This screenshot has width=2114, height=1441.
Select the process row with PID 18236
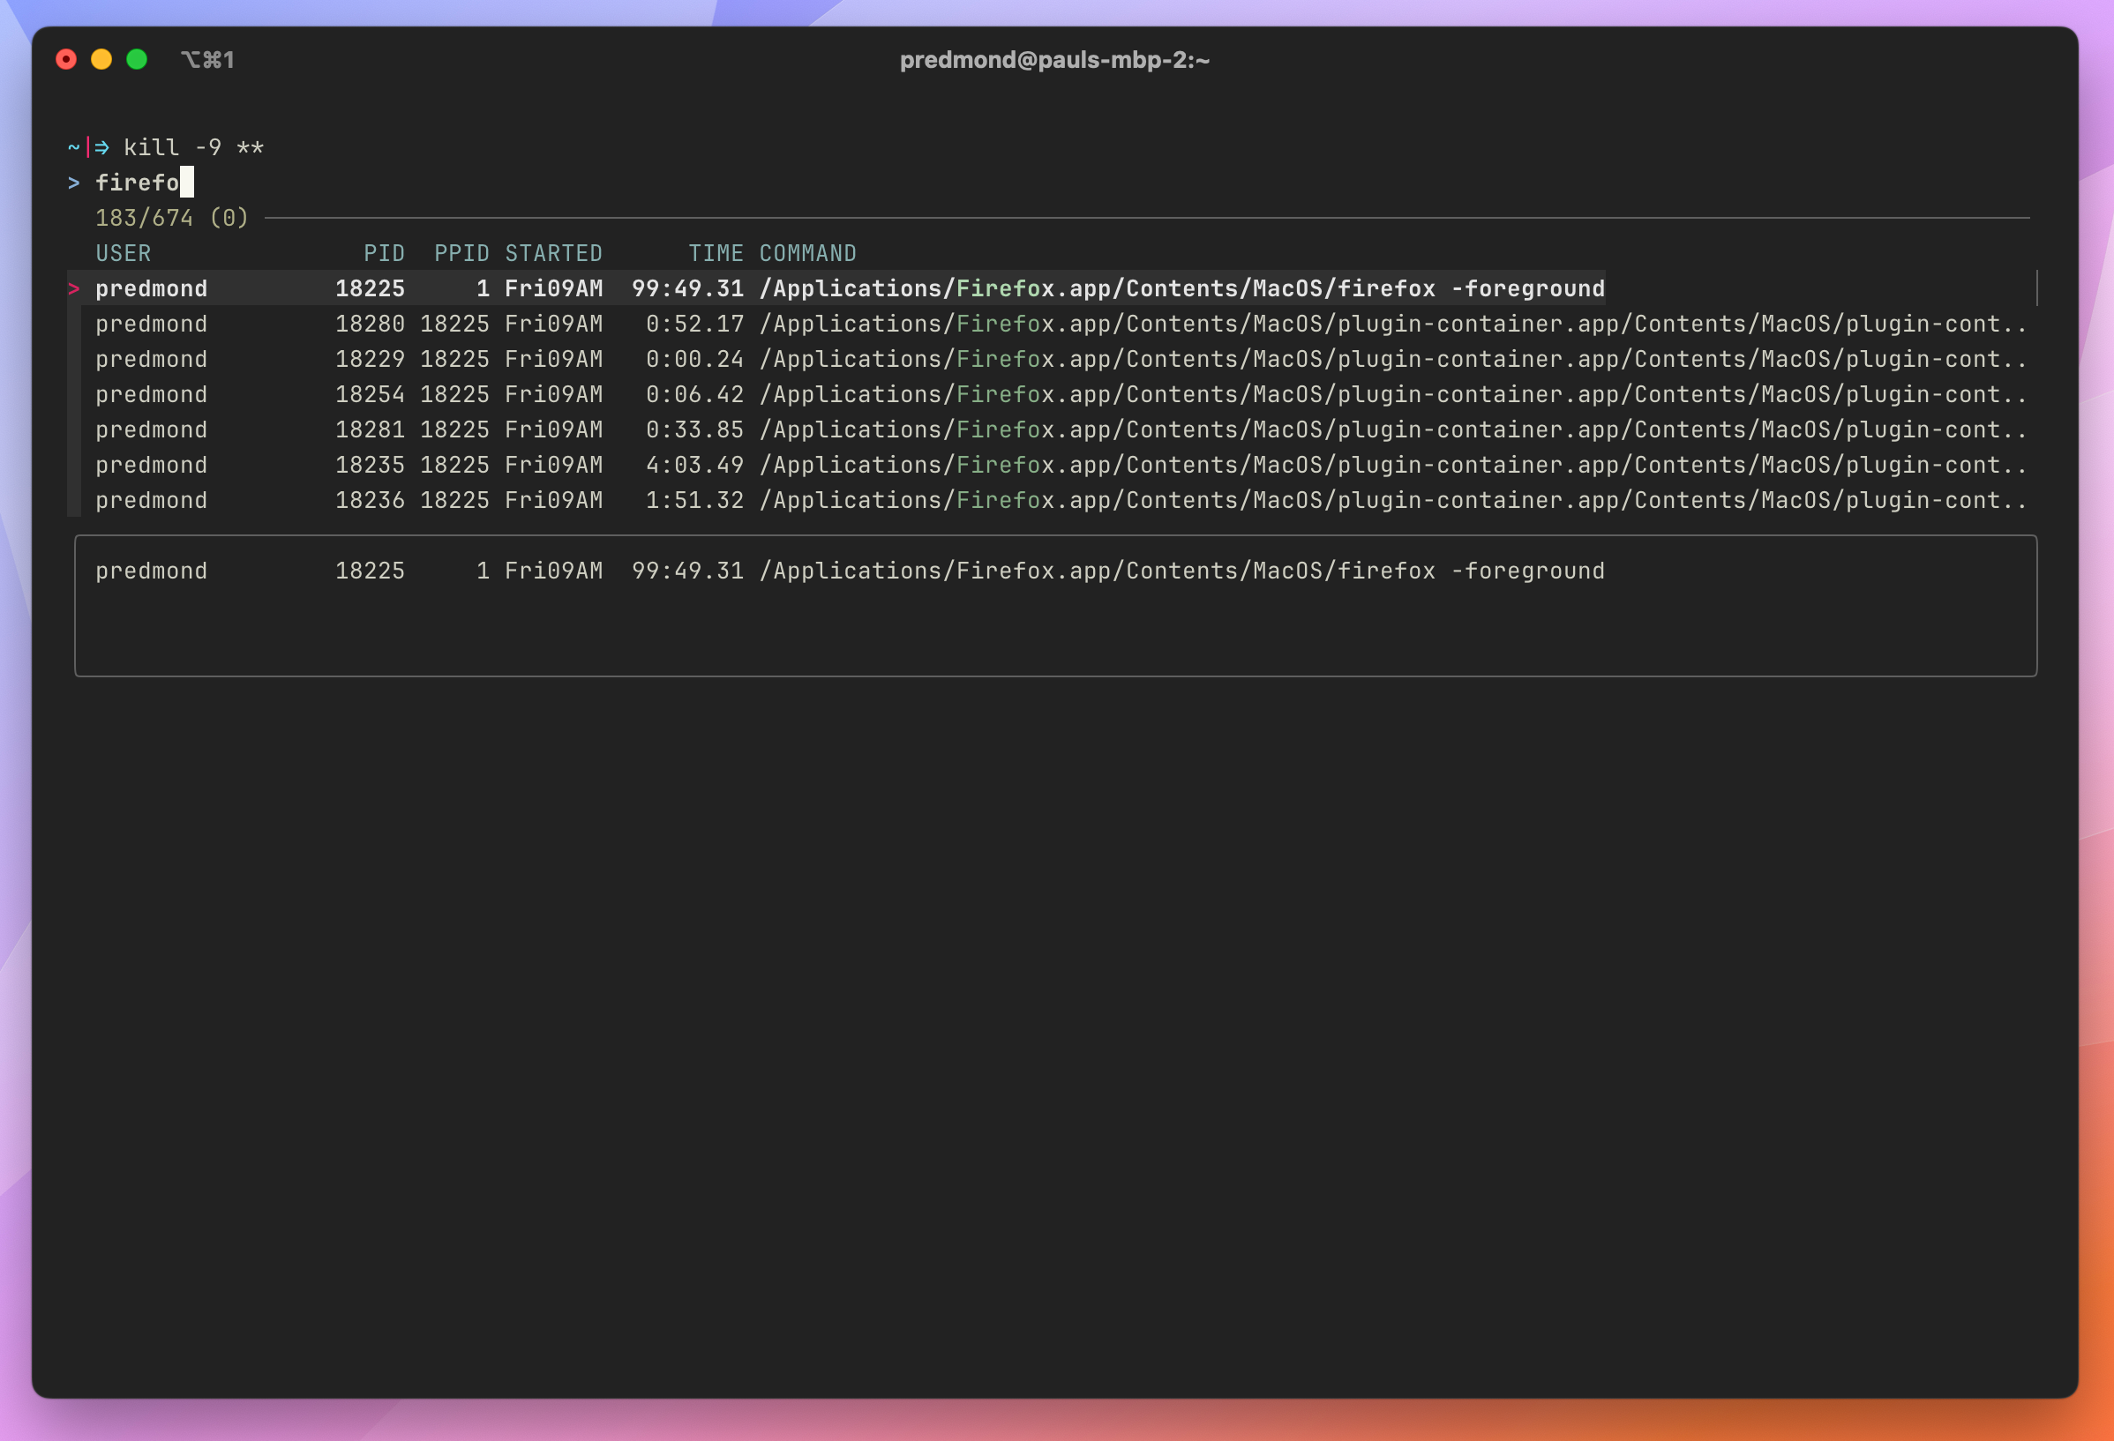pyautogui.click(x=1061, y=501)
